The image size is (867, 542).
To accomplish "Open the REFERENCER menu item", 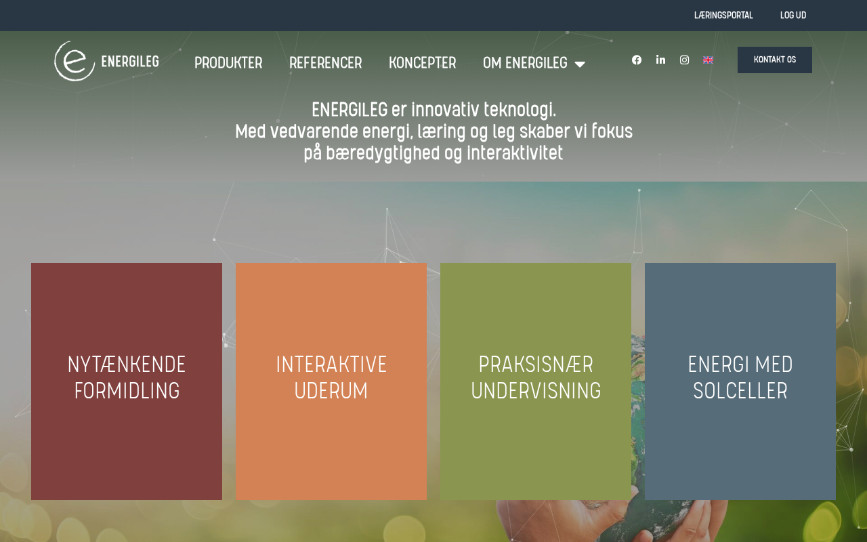I will click(x=325, y=63).
